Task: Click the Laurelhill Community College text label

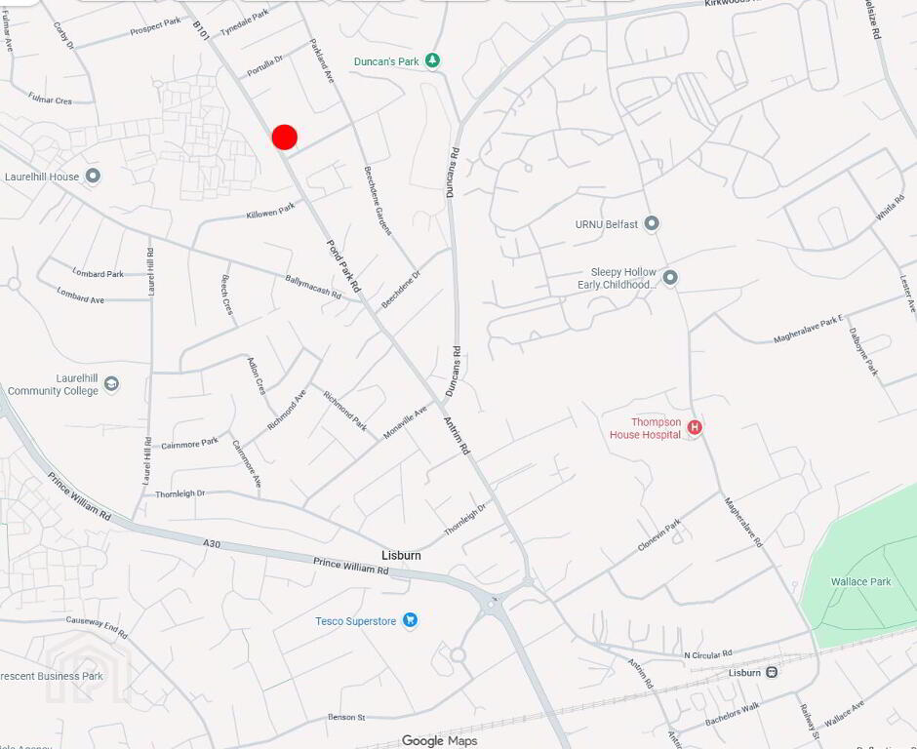Action: [x=54, y=384]
